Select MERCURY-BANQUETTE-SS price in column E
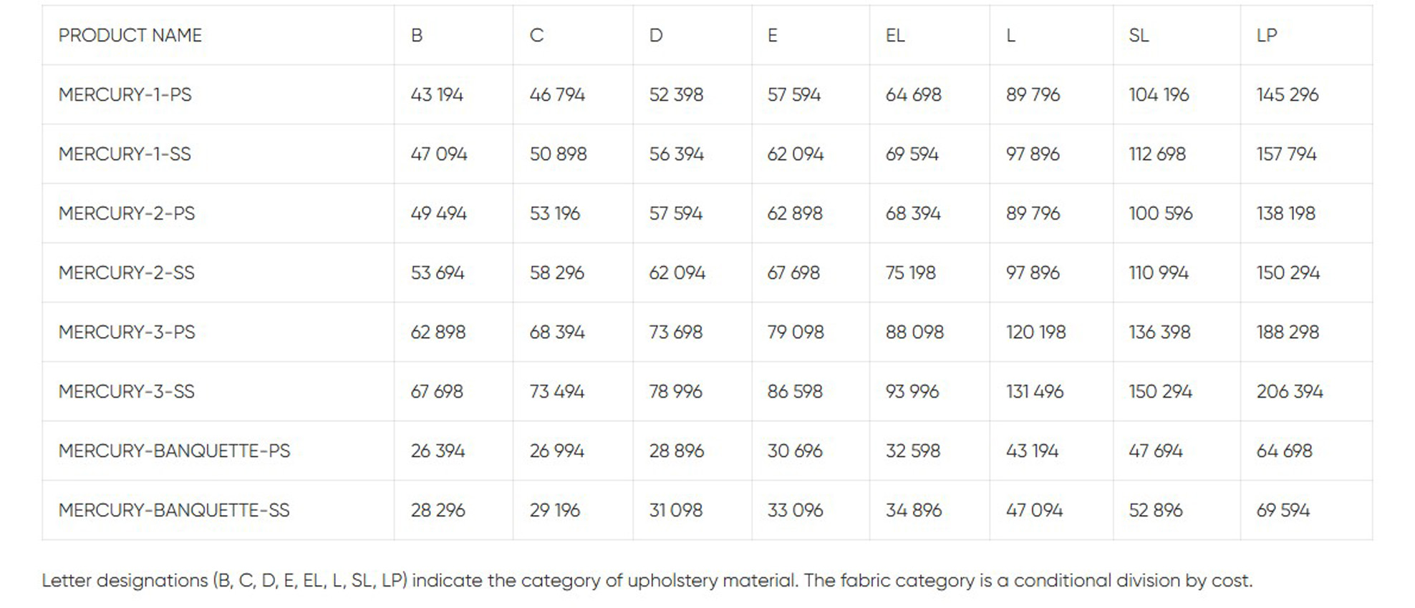The width and height of the screenshot is (1415, 608). pos(795,510)
